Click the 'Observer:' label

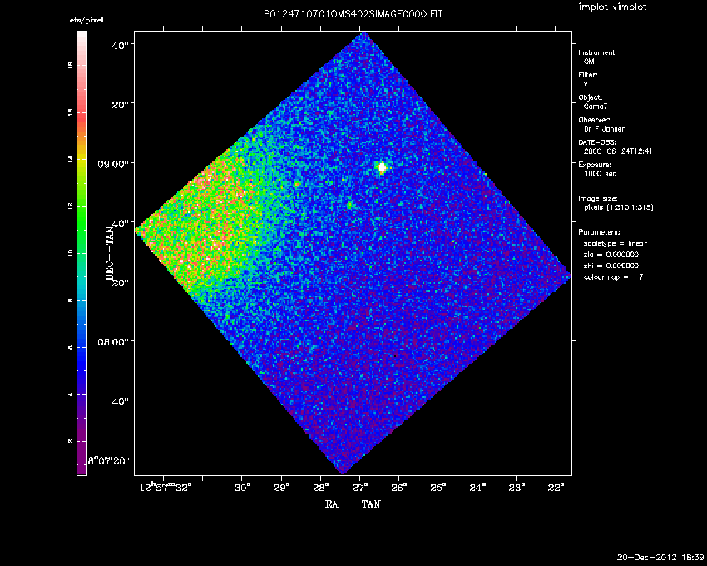click(594, 120)
